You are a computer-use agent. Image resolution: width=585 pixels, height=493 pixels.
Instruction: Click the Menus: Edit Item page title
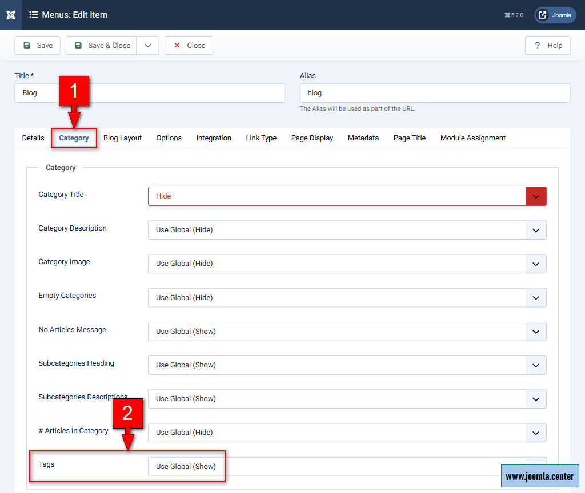click(75, 15)
